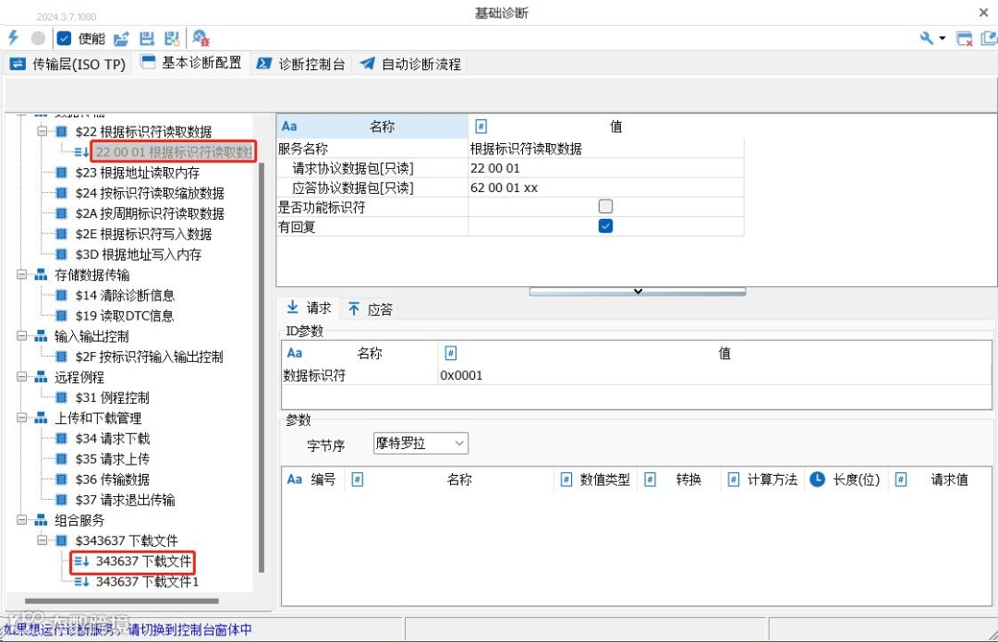998x642 pixels.
Task: Select the 343637 下载文件 item
Action: click(x=143, y=562)
